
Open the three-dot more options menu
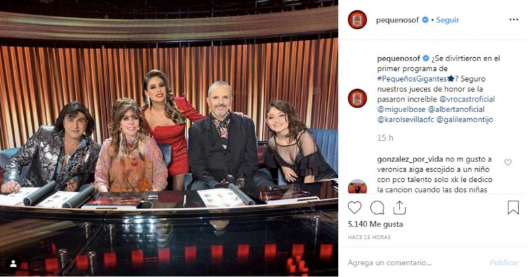click(514, 20)
